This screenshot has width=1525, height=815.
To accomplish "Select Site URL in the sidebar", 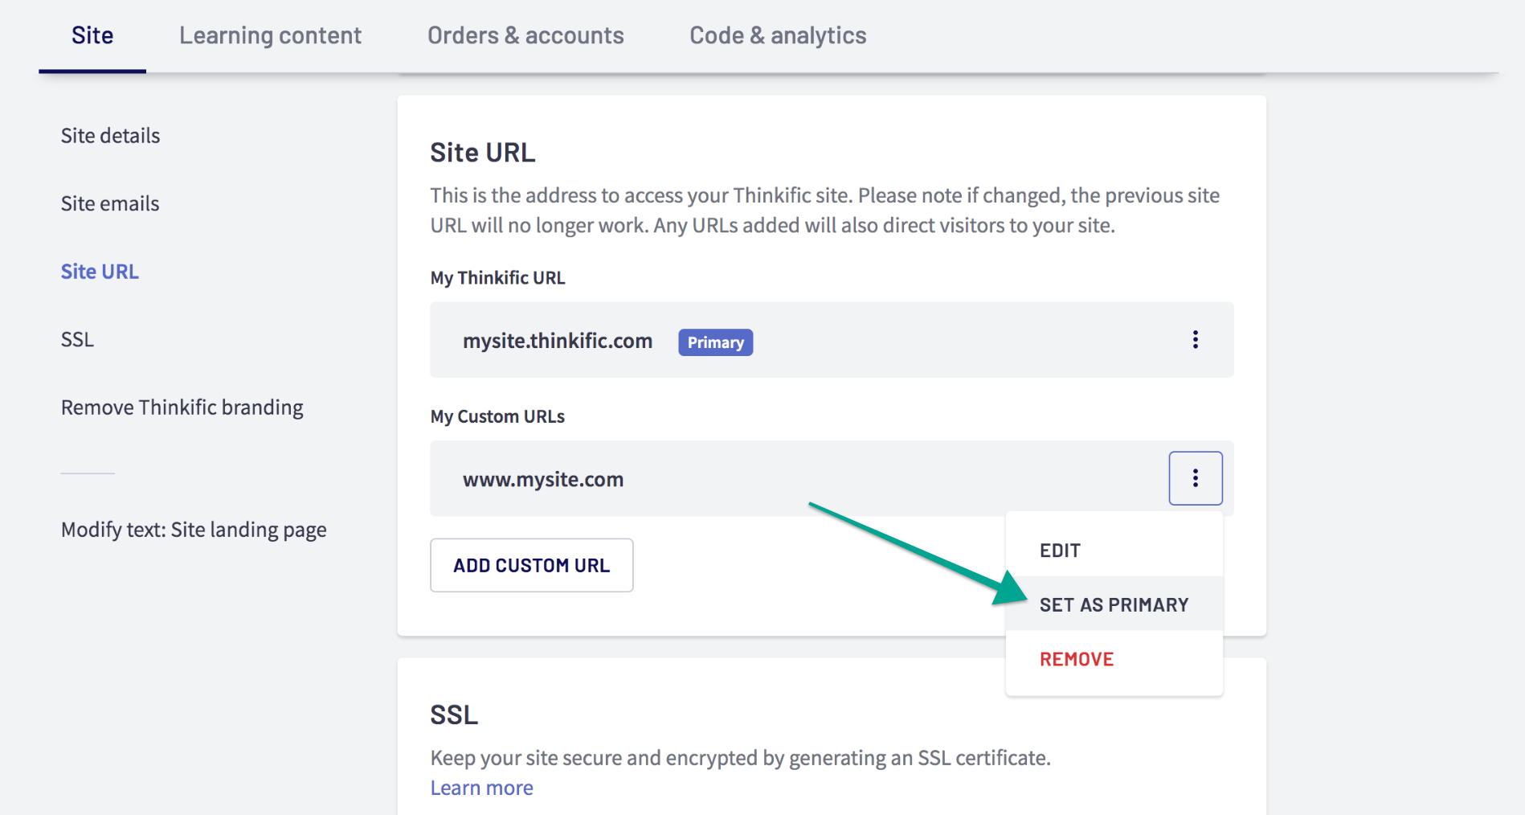I will 100,272.
